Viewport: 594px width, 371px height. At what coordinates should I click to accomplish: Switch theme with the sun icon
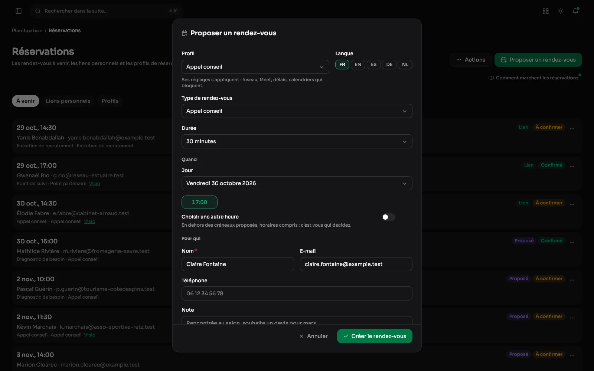click(x=561, y=11)
